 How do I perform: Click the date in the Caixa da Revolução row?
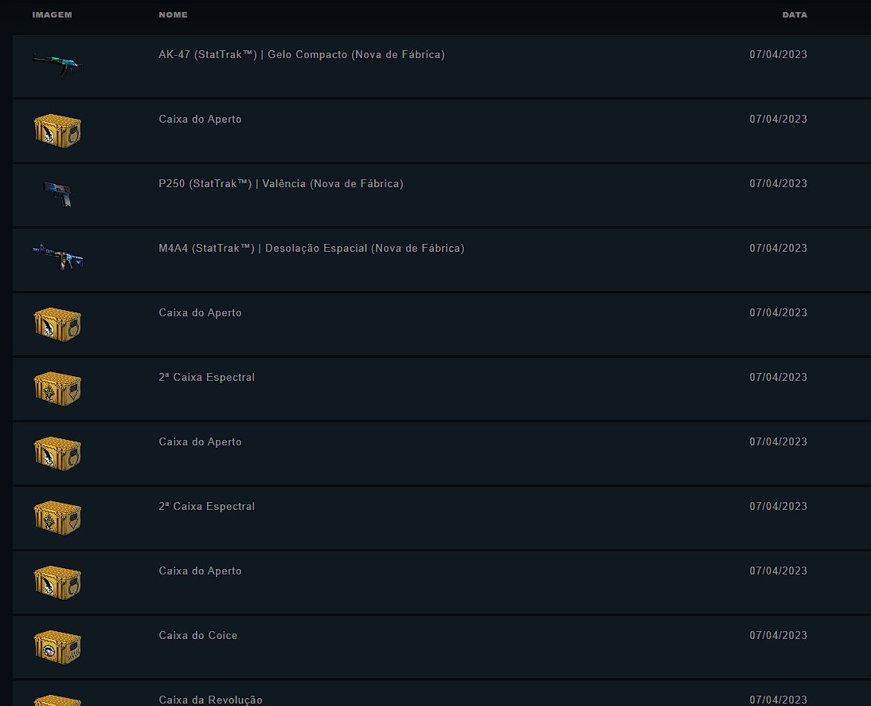pyautogui.click(x=778, y=700)
